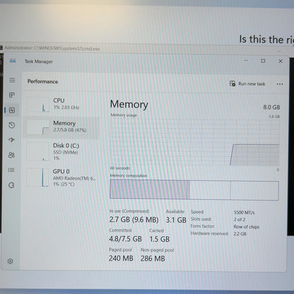
Task: Maximize the Task Manager window
Action: tap(263, 61)
